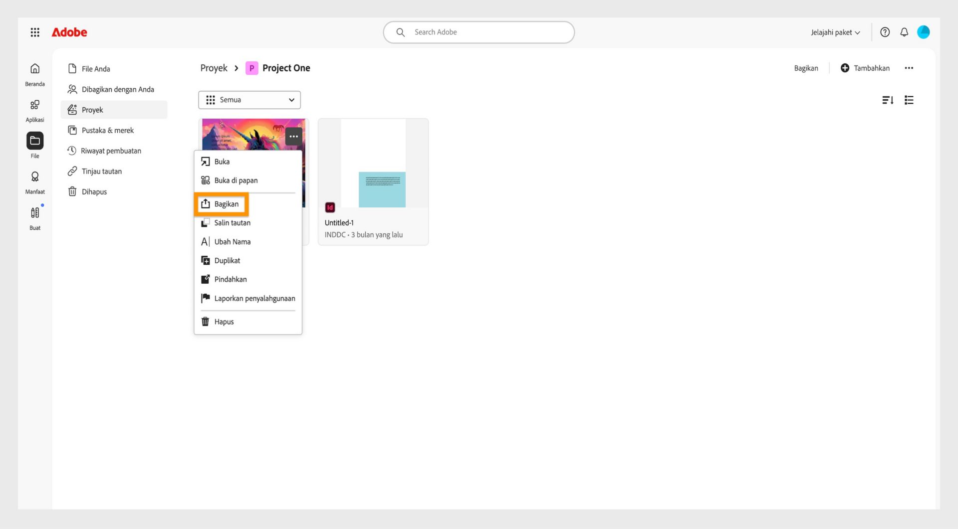This screenshot has width=958, height=529.
Task: Click the Tambahkan button
Action: [866, 68]
